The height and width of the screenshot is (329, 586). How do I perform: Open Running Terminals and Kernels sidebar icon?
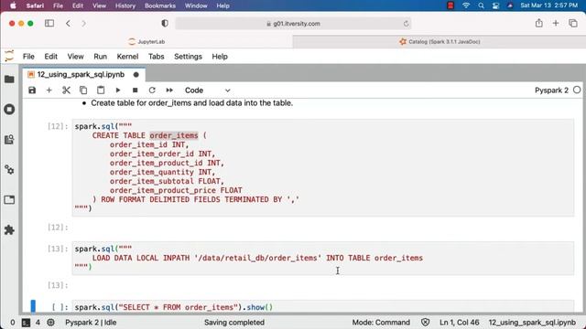tap(9, 110)
